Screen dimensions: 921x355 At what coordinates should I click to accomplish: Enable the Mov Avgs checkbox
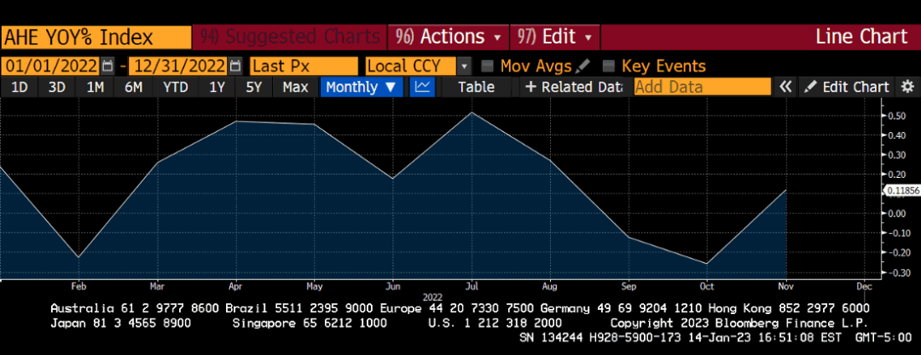(488, 66)
